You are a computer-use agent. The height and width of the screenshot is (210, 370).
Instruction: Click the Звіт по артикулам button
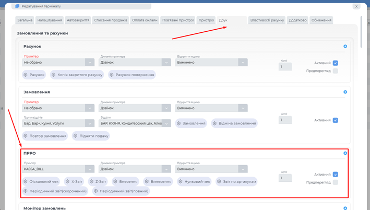click(237, 182)
